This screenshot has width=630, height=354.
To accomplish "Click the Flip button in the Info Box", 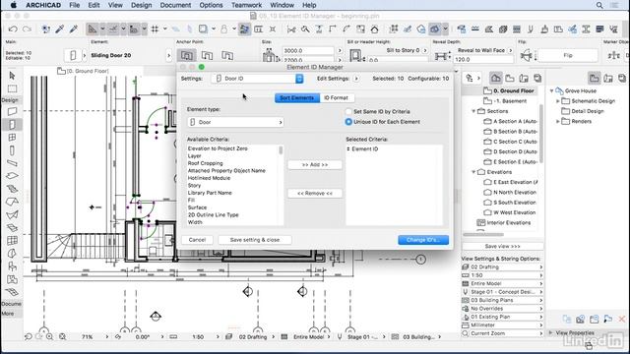I will pyautogui.click(x=568, y=55).
